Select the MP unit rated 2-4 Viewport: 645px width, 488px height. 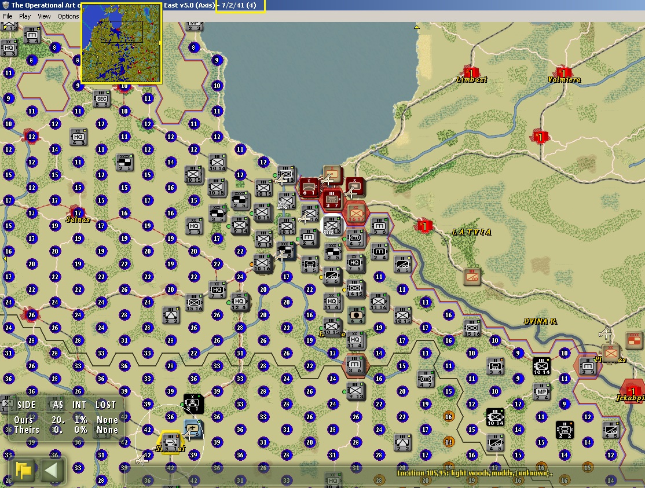coord(542,392)
